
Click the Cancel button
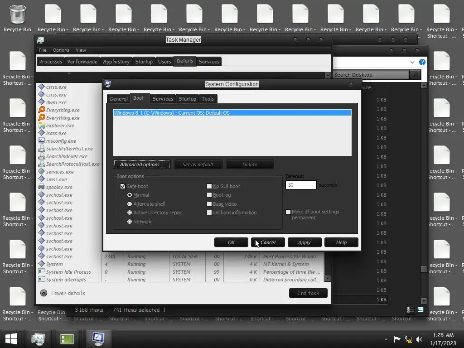click(x=268, y=242)
